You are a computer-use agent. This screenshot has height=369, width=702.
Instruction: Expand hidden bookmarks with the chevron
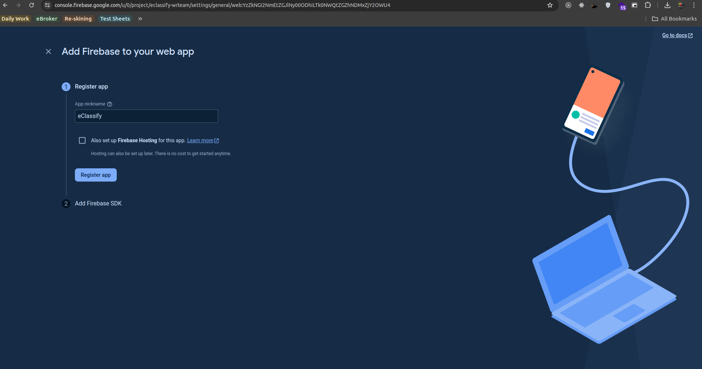[140, 18]
